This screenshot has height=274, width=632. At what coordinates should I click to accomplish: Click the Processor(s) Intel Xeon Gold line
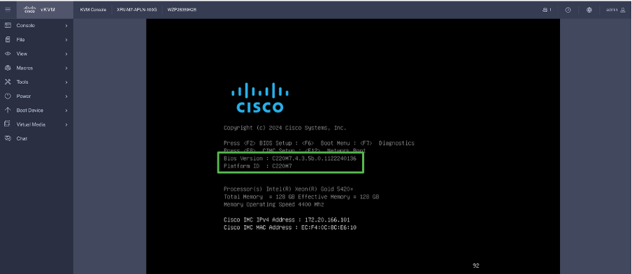[289, 189]
